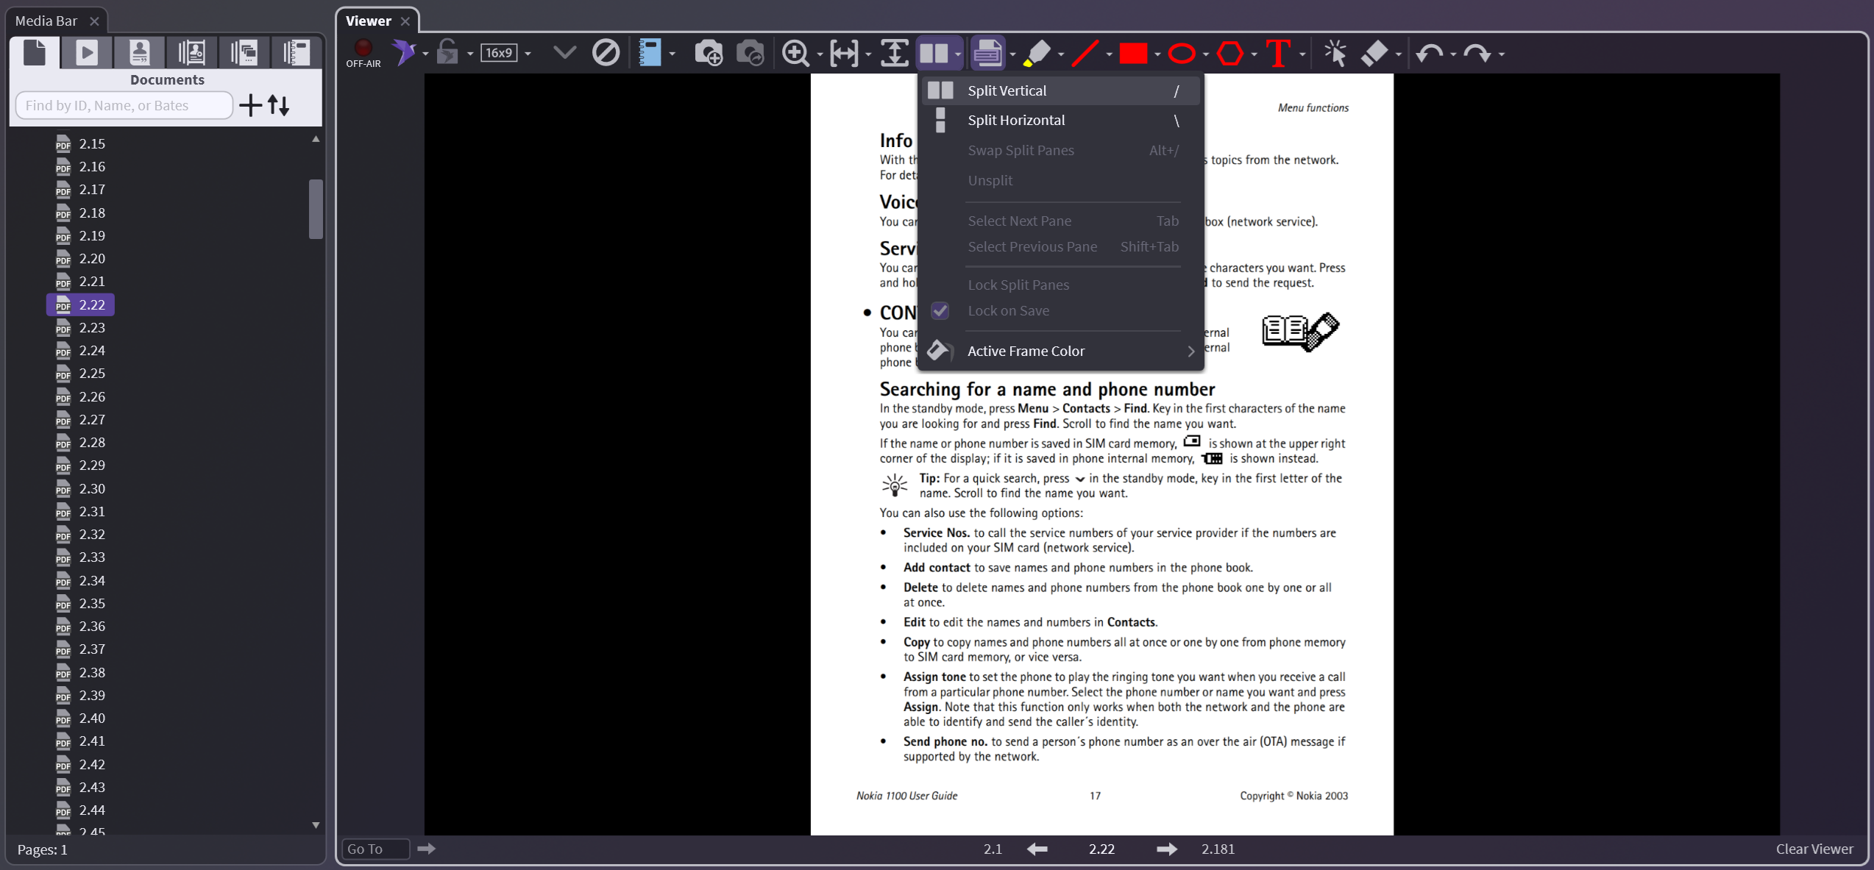Select the red text annotation tool
The width and height of the screenshot is (1874, 870).
coord(1278,53)
